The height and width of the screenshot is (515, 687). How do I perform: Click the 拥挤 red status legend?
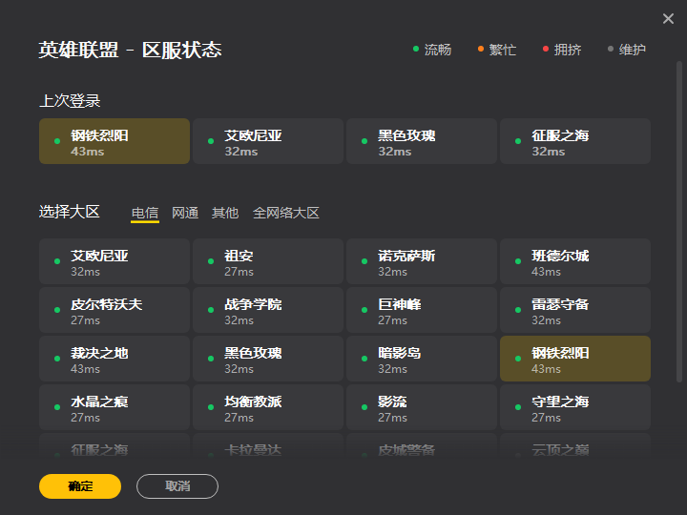click(x=562, y=50)
